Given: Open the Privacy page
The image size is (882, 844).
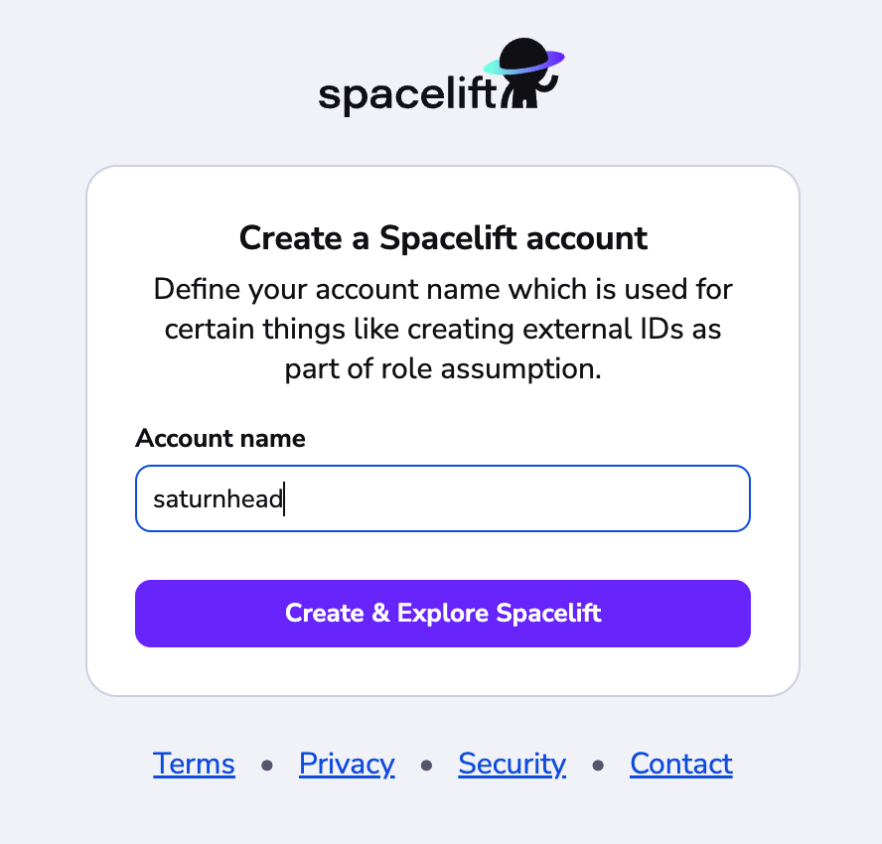Looking at the screenshot, I should [346, 764].
